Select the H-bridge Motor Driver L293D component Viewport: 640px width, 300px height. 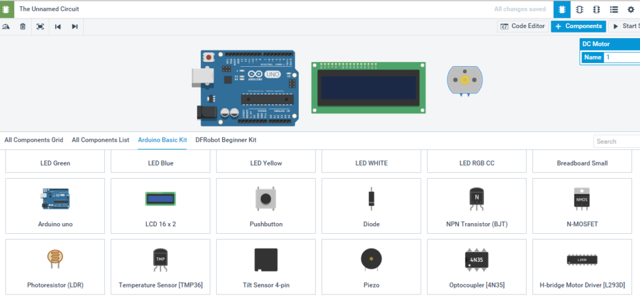pyautogui.click(x=582, y=267)
